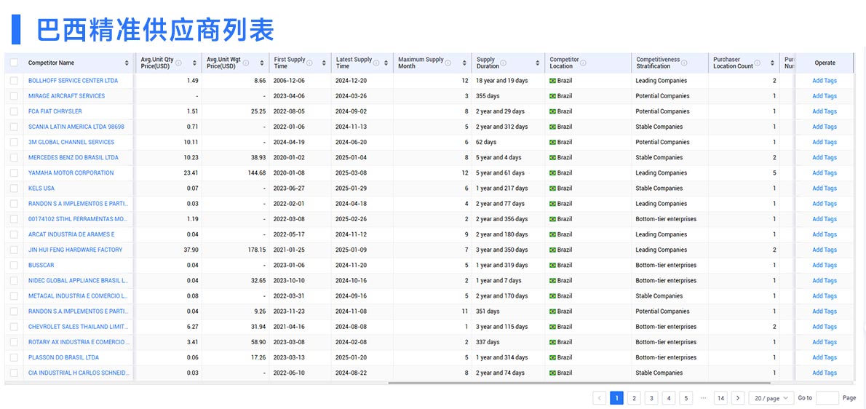Click info icon beside Competitor Location header
The height and width of the screenshot is (409, 866).
coord(583,63)
